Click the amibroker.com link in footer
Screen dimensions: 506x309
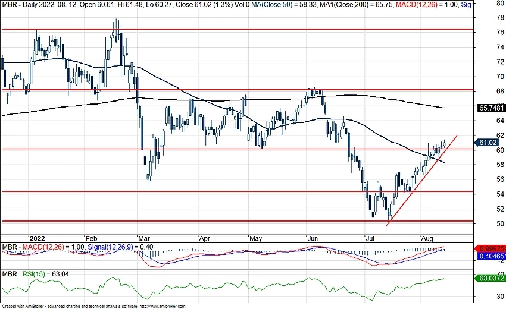[x=163, y=307]
